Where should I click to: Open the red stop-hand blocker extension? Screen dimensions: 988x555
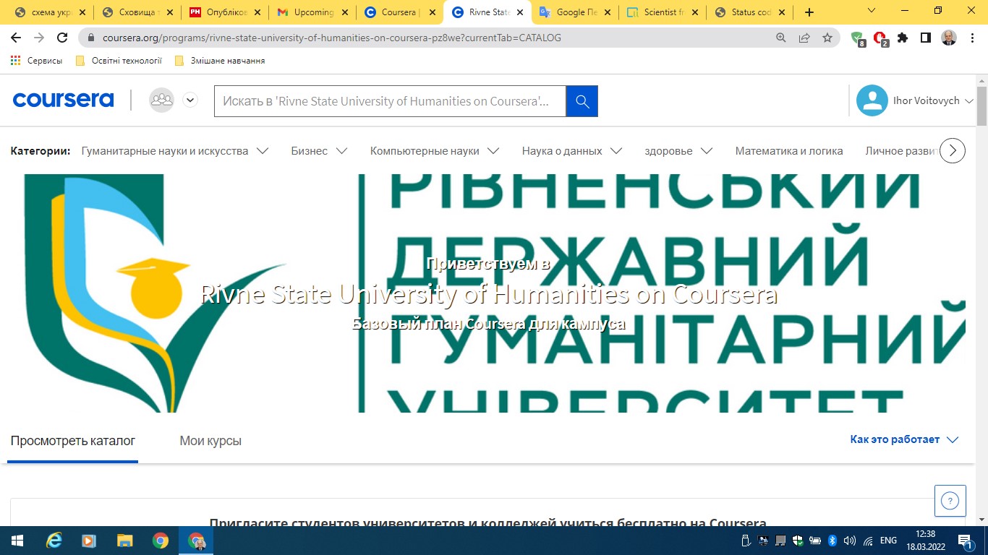tap(880, 38)
